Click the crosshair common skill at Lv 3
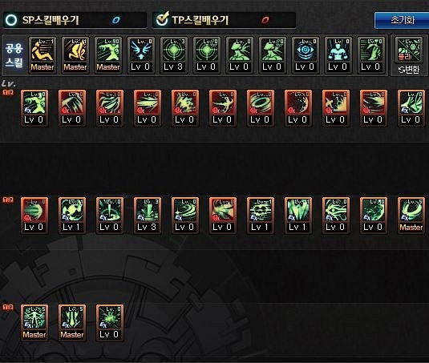Viewport: 429px width, 363px height. [173, 55]
